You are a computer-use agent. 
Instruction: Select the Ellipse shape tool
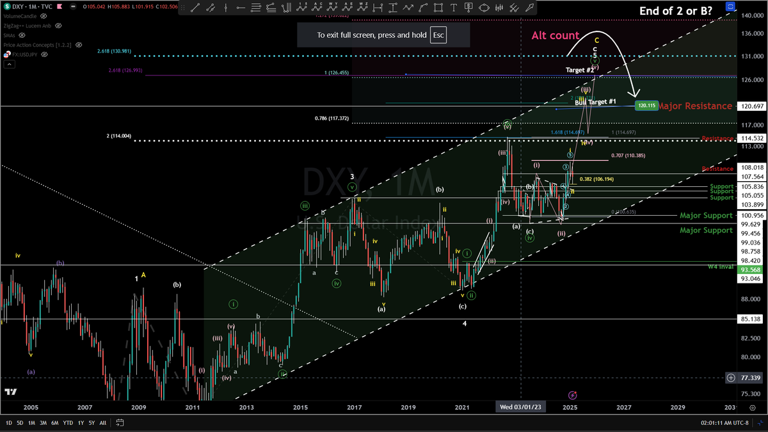tap(484, 8)
